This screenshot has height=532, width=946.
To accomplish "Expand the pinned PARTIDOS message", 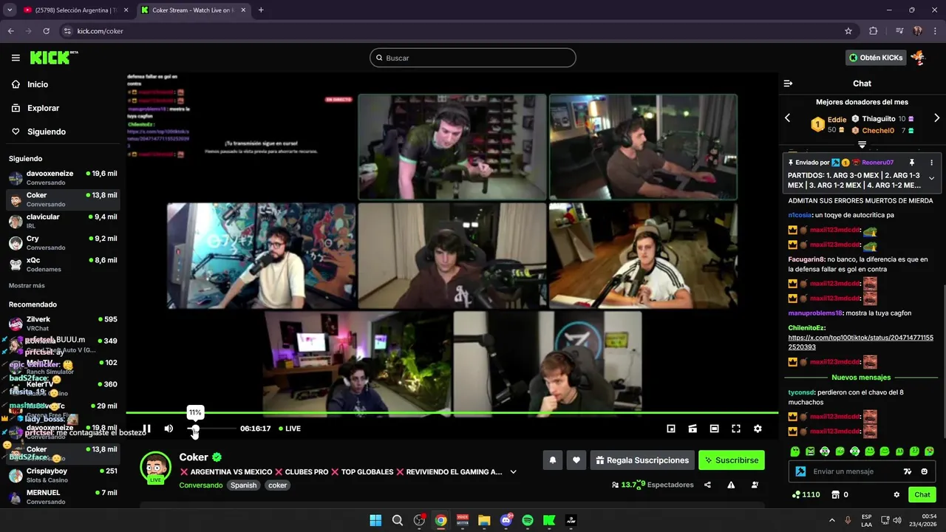I will [x=931, y=179].
